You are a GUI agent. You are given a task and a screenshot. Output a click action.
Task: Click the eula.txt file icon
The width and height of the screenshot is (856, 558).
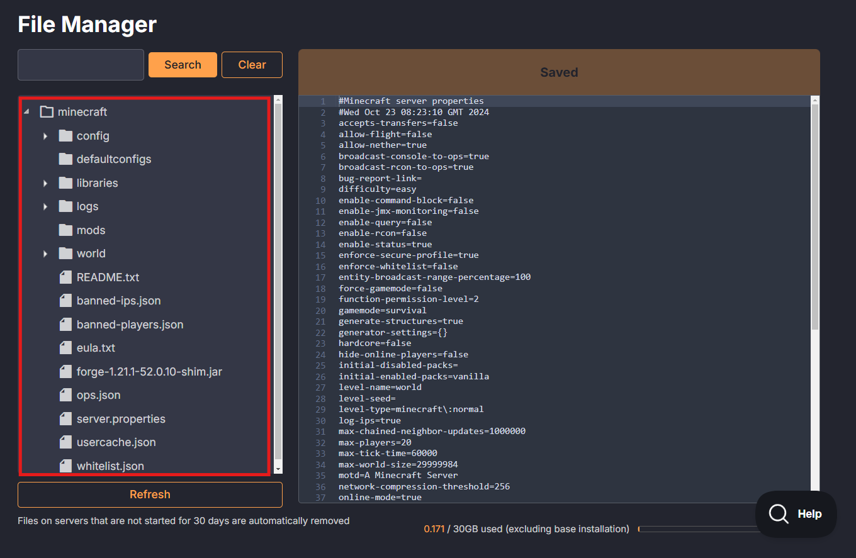point(65,348)
